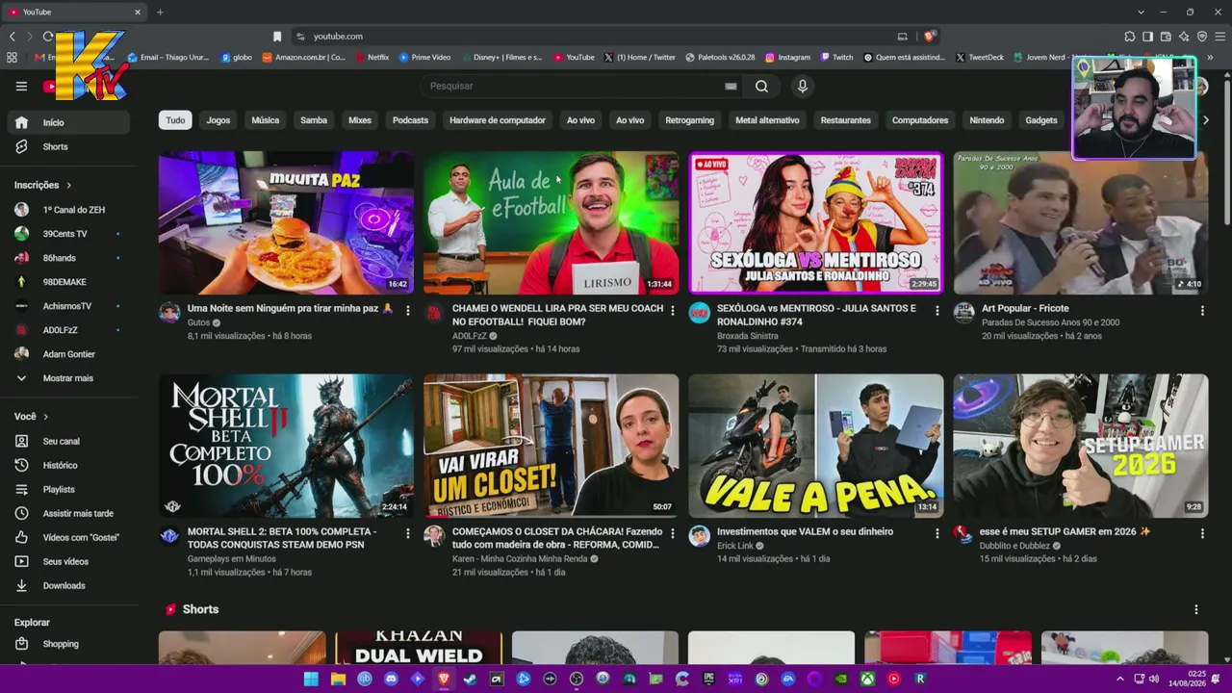Filter feed by Jogos
Screen dimensions: 1232x693
218,120
